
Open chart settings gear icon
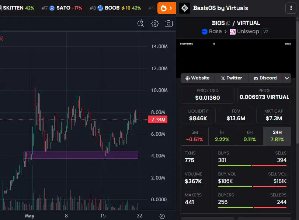(x=154, y=24)
